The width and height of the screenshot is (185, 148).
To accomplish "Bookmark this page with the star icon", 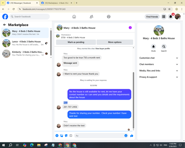I will point(169,9).
